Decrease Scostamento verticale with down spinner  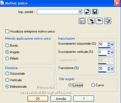[109, 53]
